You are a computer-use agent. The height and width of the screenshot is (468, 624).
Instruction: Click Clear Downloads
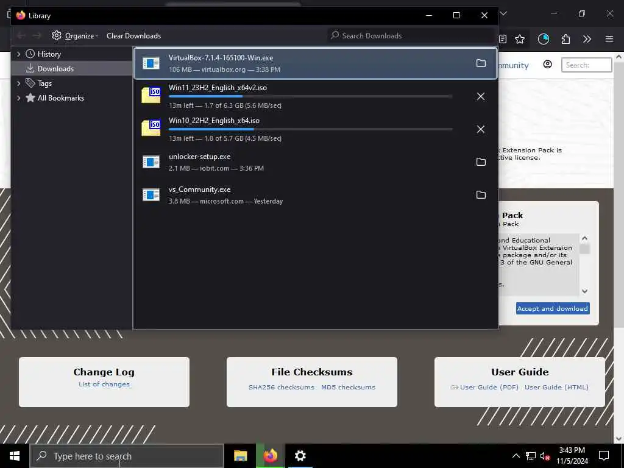[x=133, y=36]
